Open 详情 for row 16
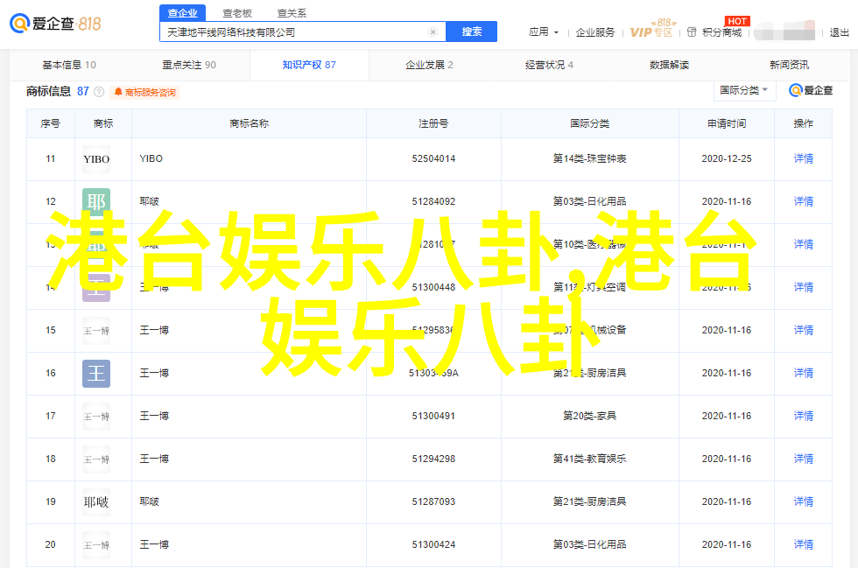The image size is (858, 568). click(804, 373)
